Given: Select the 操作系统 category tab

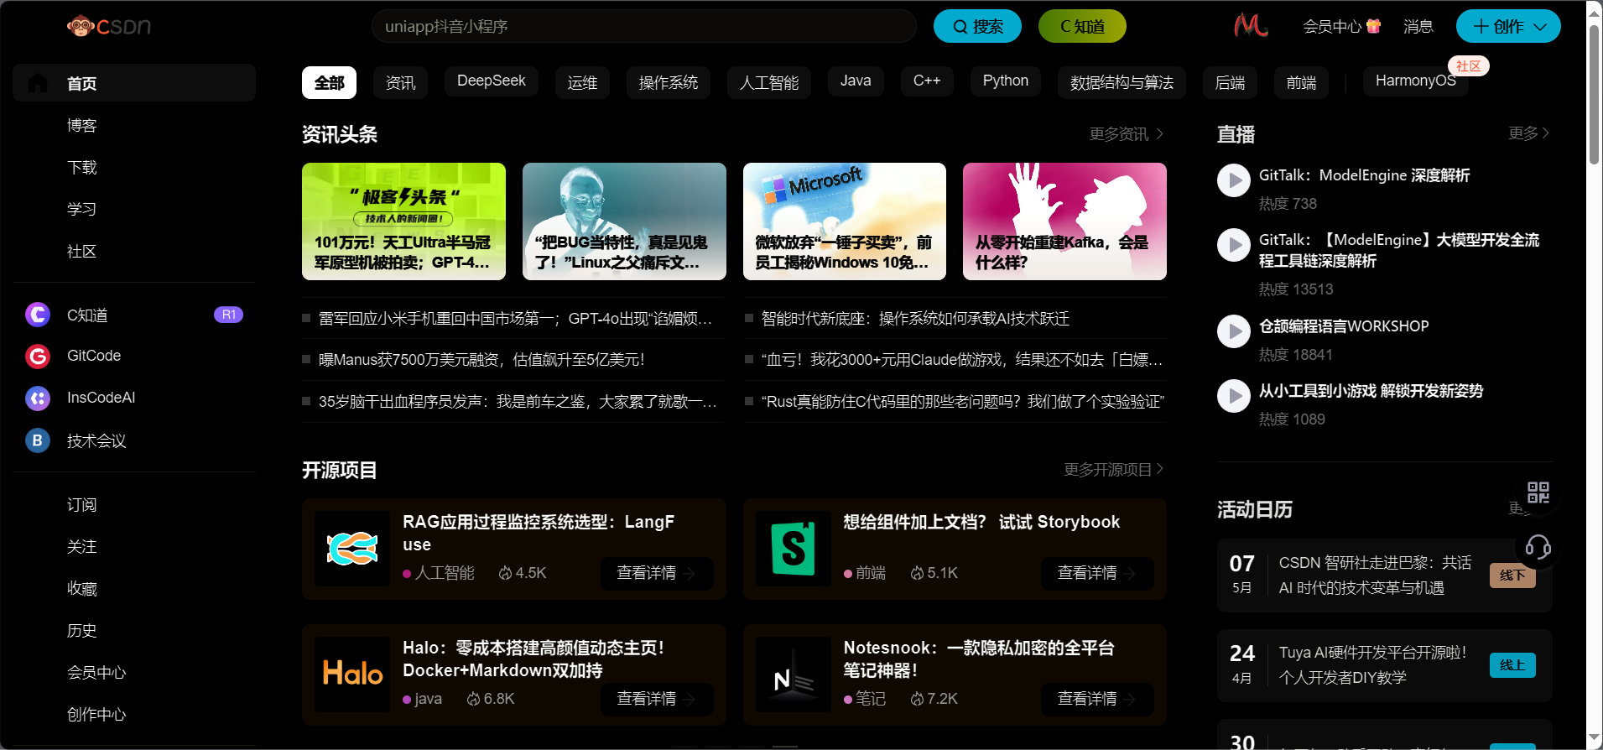Looking at the screenshot, I should (669, 82).
